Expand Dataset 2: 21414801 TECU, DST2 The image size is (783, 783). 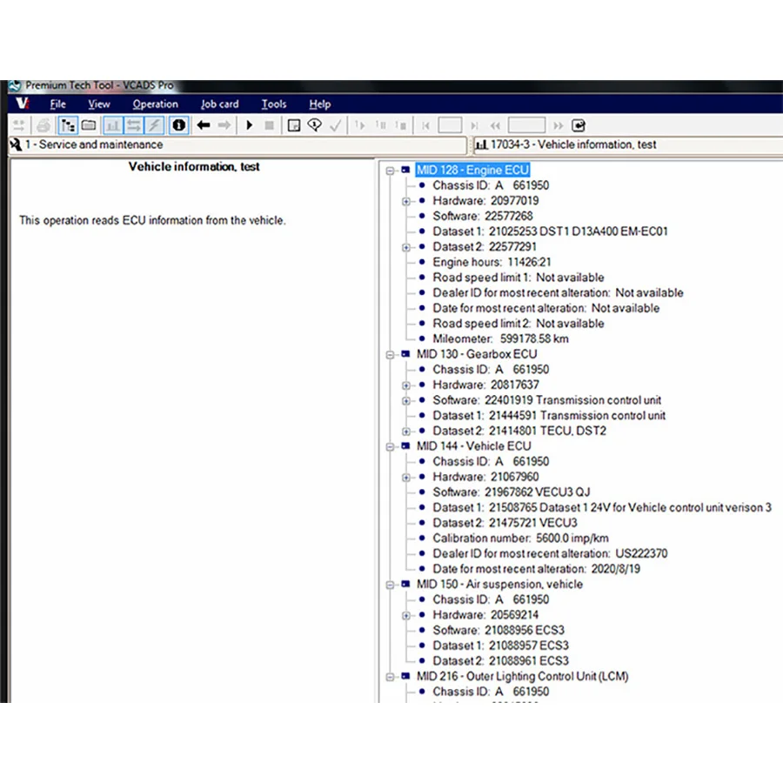tap(406, 432)
